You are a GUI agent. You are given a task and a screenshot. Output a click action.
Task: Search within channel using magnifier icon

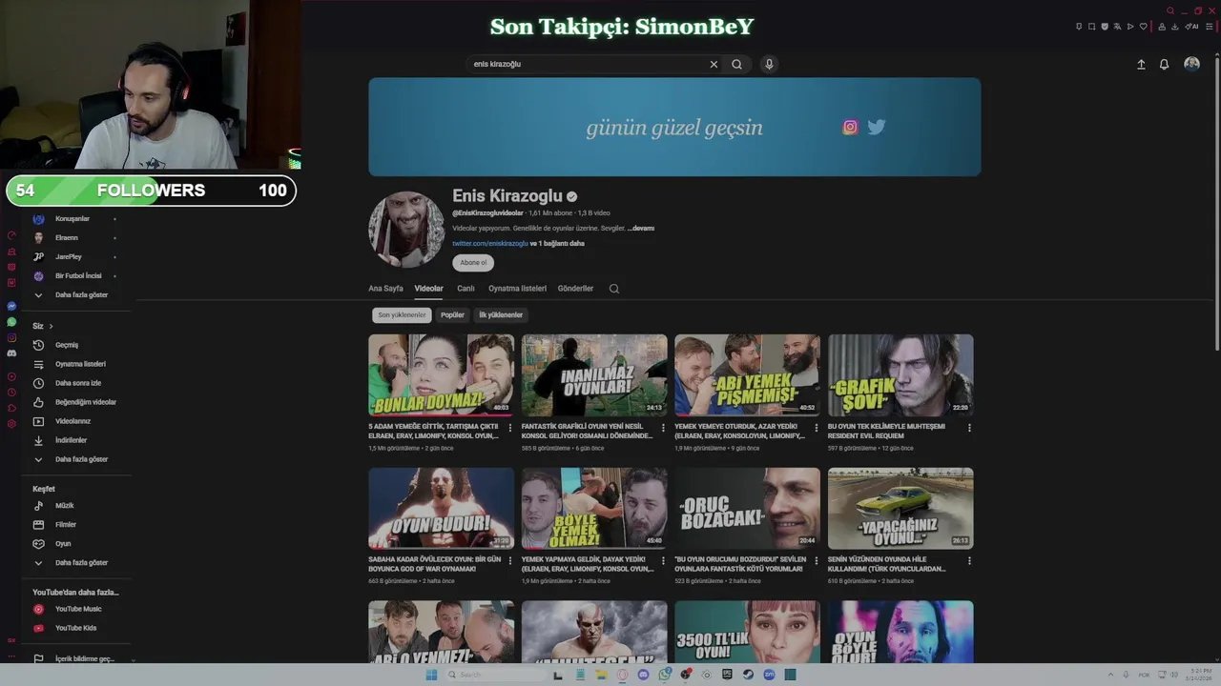pyautogui.click(x=614, y=289)
